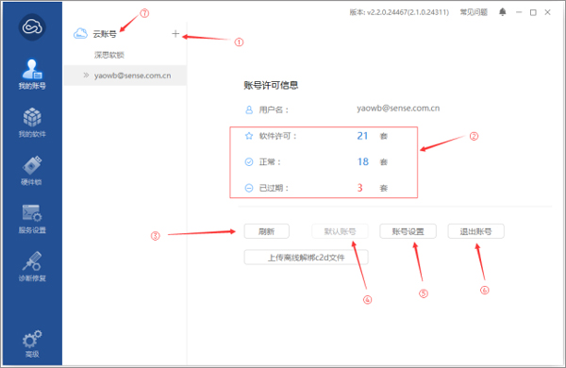Open 服务设置 in the sidebar

[x=32, y=219]
